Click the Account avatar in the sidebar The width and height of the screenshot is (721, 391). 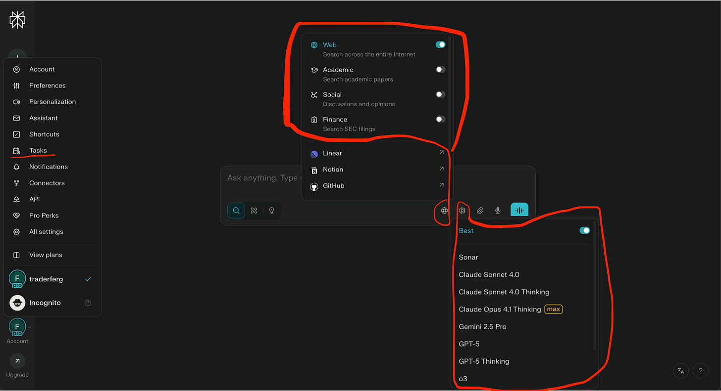click(x=17, y=327)
